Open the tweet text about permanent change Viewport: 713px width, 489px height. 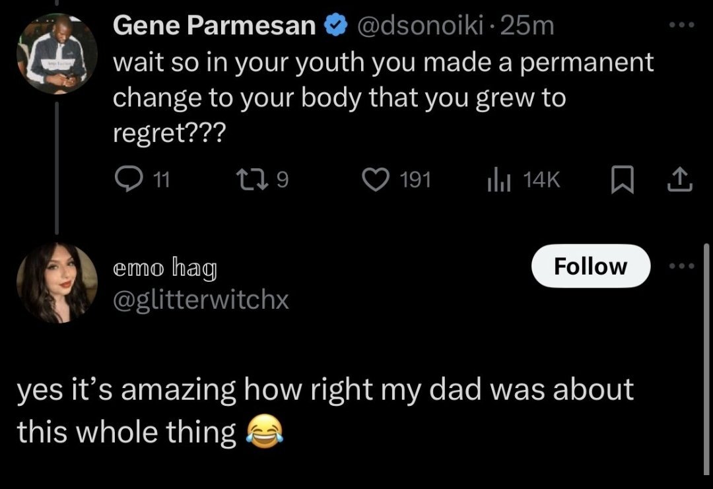click(x=383, y=98)
